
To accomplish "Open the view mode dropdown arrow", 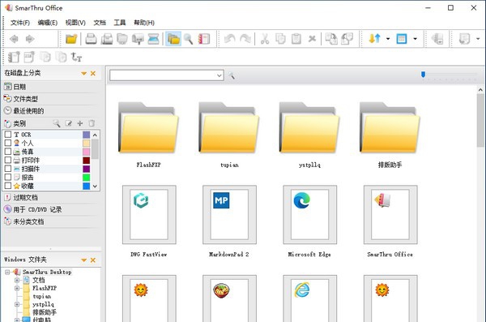I will [x=415, y=39].
